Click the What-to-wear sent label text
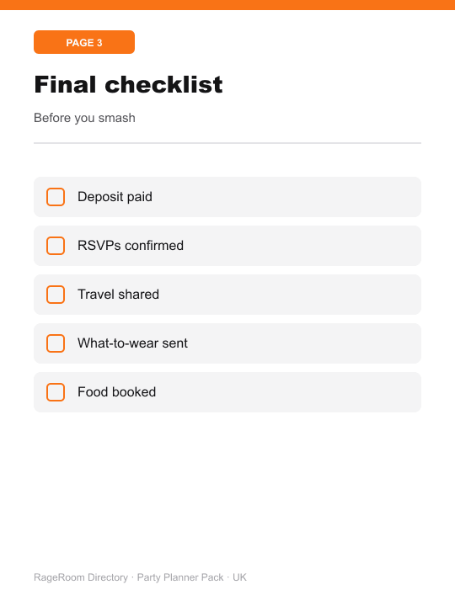The width and height of the screenshot is (455, 606). (x=133, y=343)
